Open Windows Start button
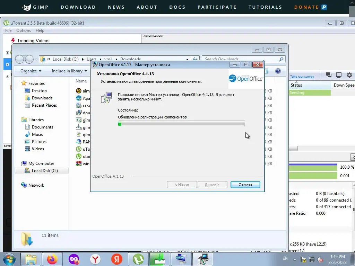Viewport: 355px width, 266px height. (x=9, y=259)
